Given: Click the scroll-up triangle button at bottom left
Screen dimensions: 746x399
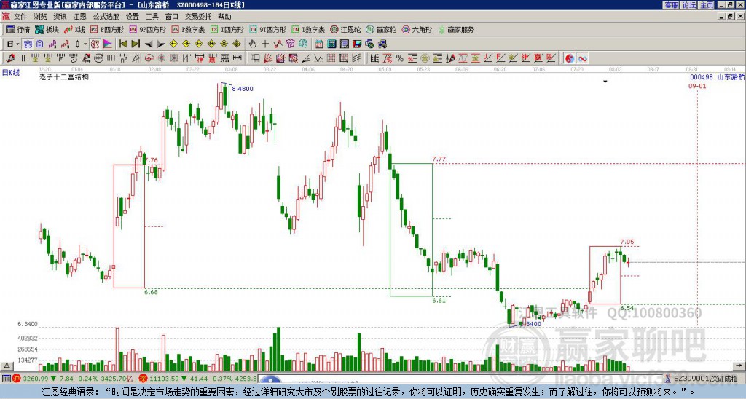Looking at the screenshot, I should pos(6,366).
